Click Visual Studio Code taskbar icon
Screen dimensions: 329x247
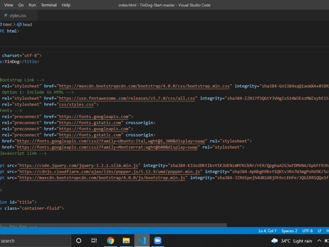[x=142, y=241]
